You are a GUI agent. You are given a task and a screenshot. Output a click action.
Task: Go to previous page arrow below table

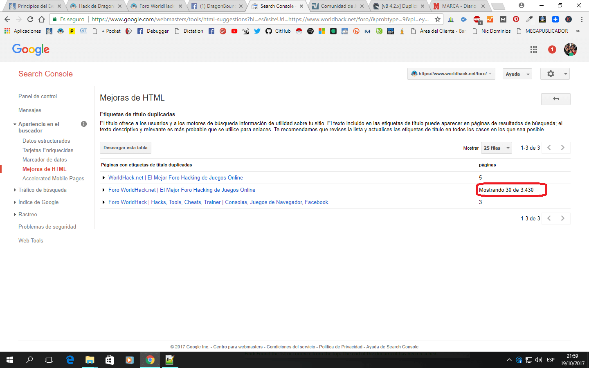(x=549, y=218)
